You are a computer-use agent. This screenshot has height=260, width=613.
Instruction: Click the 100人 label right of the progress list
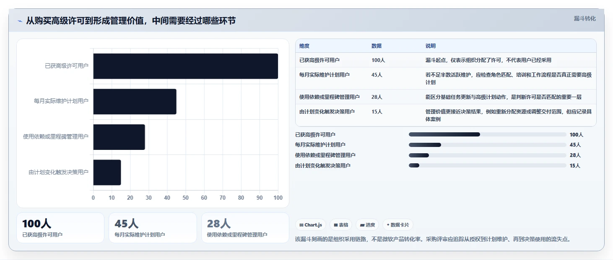click(x=577, y=135)
